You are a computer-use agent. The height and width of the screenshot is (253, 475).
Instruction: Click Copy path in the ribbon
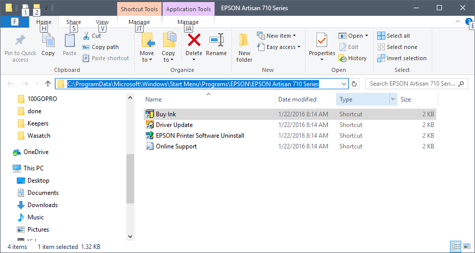click(100, 47)
